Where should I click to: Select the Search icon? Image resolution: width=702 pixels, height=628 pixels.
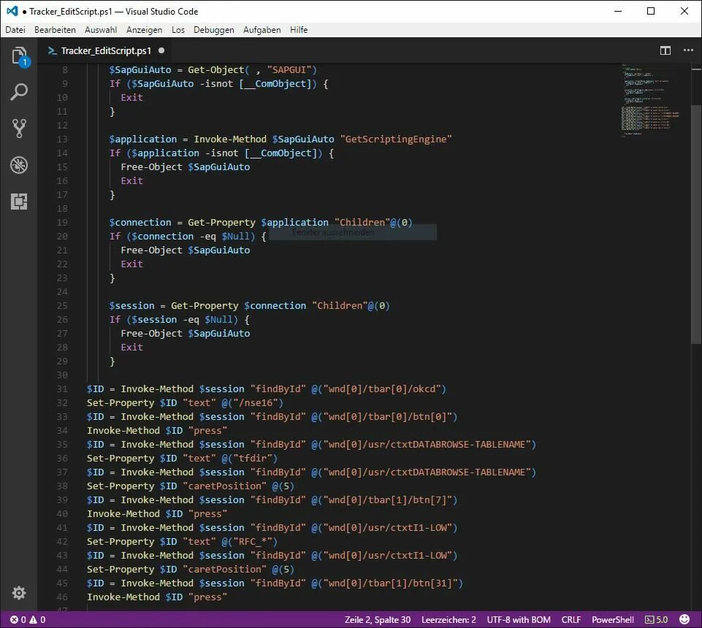[19, 92]
